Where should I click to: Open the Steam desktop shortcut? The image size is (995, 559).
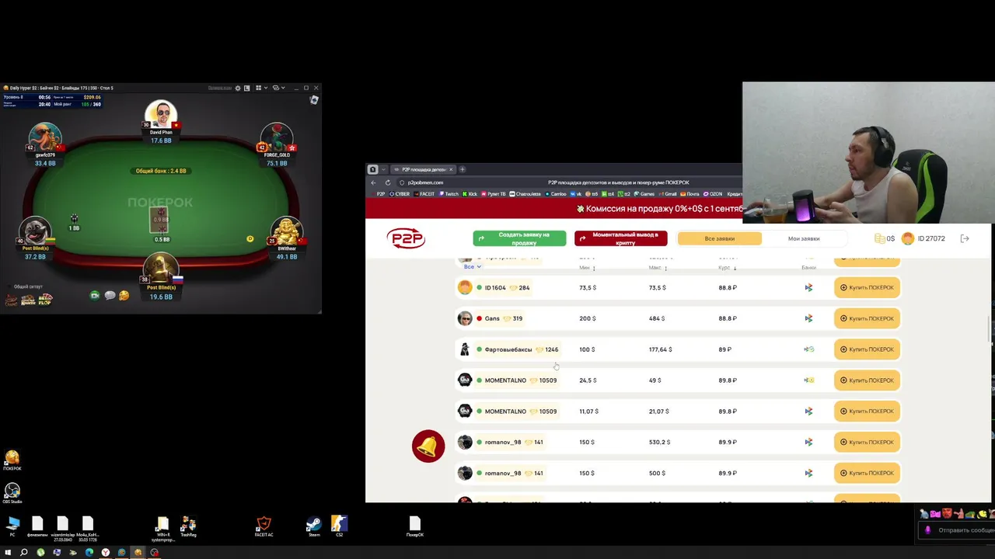click(314, 526)
